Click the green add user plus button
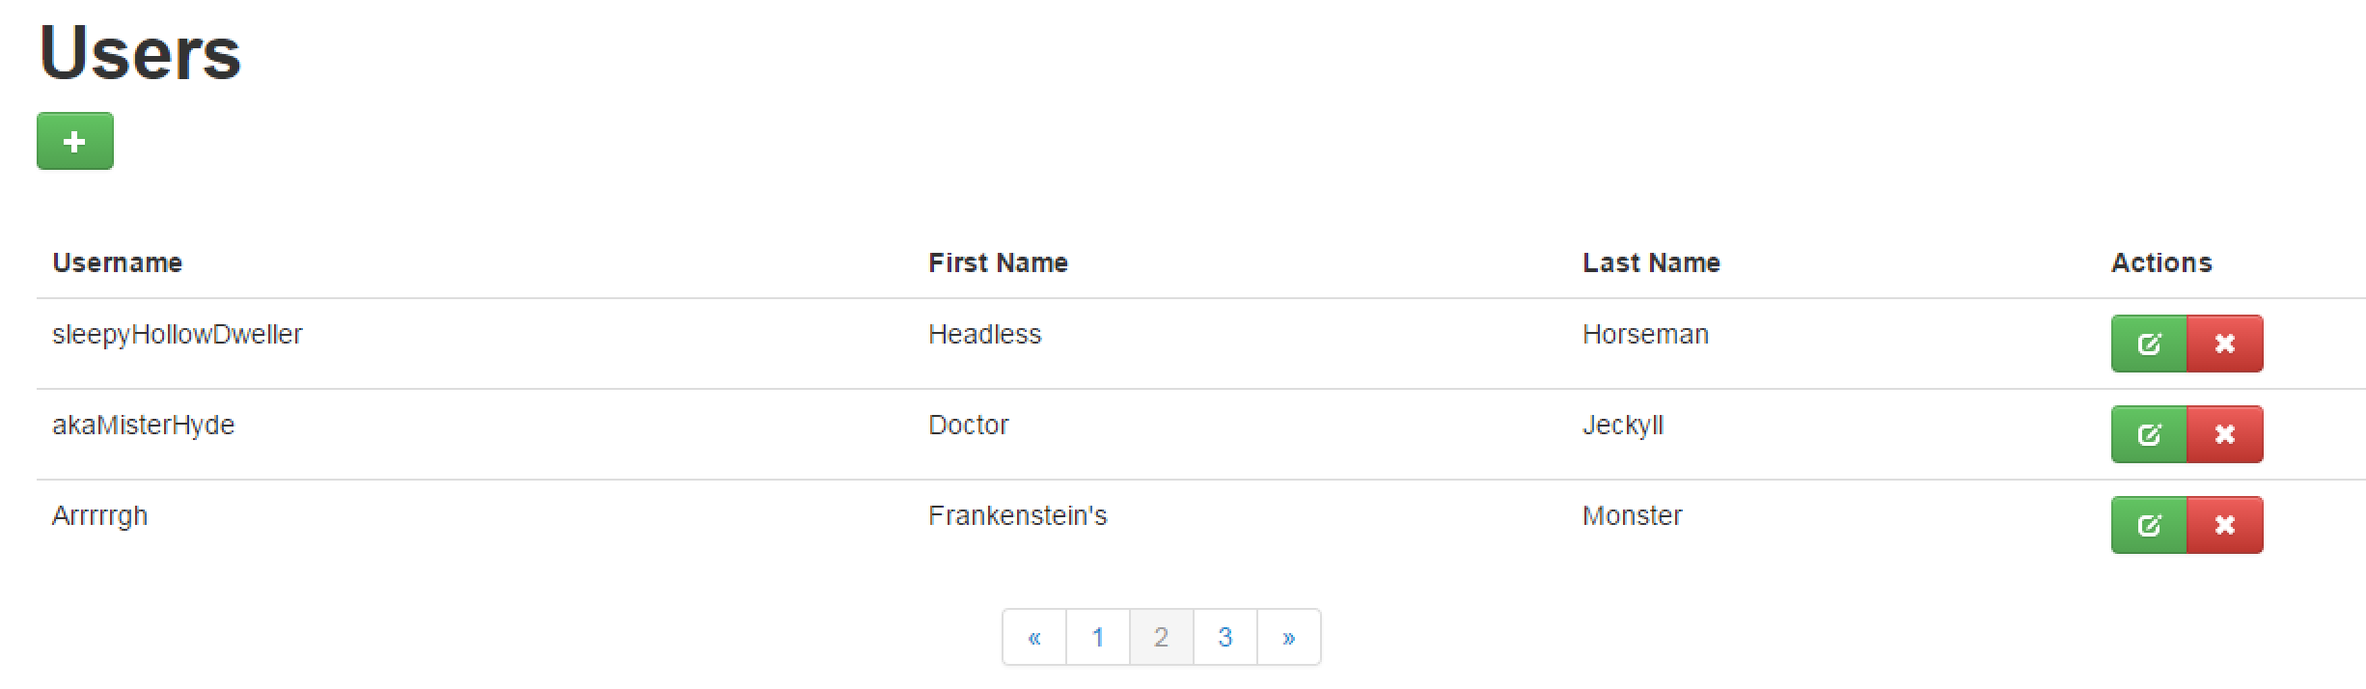Screen dimensions: 2366x689 pos(75,141)
